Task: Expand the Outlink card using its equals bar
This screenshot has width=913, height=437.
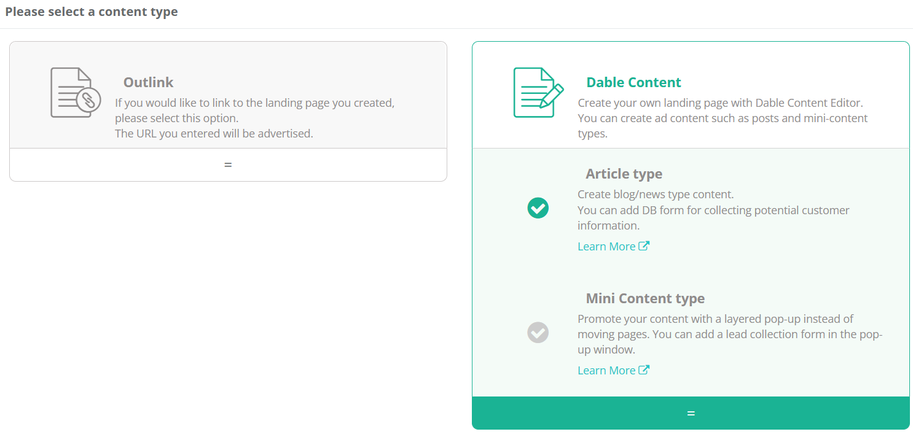Action: click(x=228, y=164)
